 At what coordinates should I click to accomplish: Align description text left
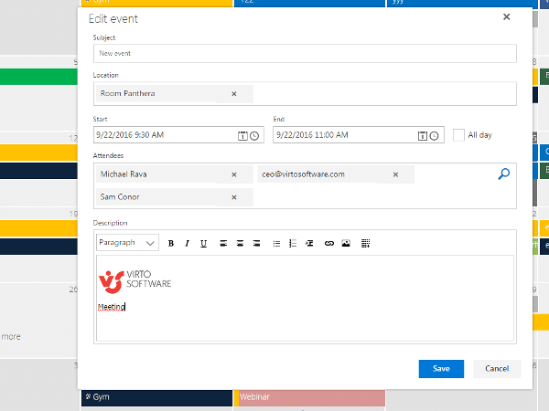tap(223, 243)
